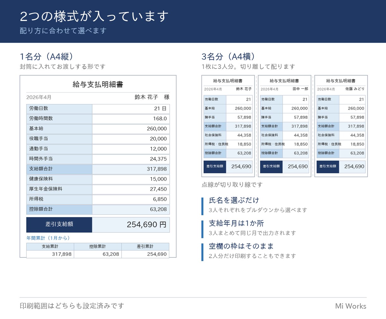
Task: Click the 年間累計（1月から） caption
Action: 49,238
